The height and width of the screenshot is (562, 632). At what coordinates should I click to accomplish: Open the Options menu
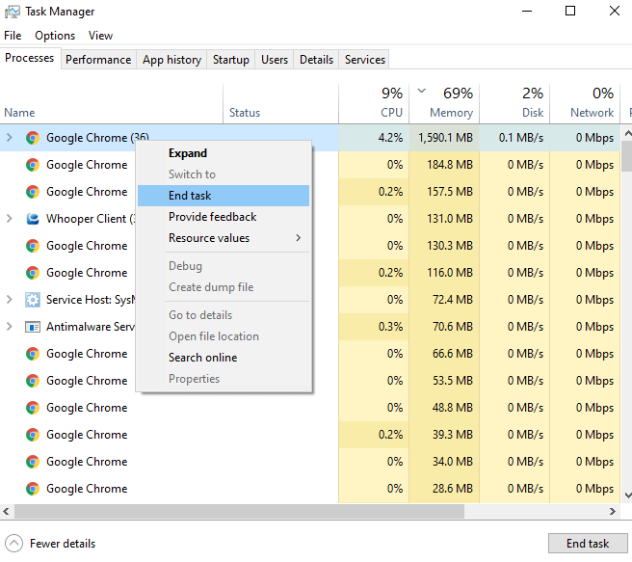55,36
